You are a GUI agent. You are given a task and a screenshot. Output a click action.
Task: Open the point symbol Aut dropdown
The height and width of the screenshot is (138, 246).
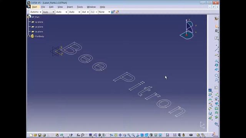(85, 12)
